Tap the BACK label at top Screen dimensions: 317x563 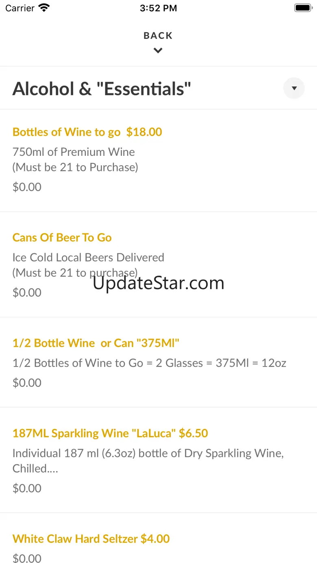[158, 36]
